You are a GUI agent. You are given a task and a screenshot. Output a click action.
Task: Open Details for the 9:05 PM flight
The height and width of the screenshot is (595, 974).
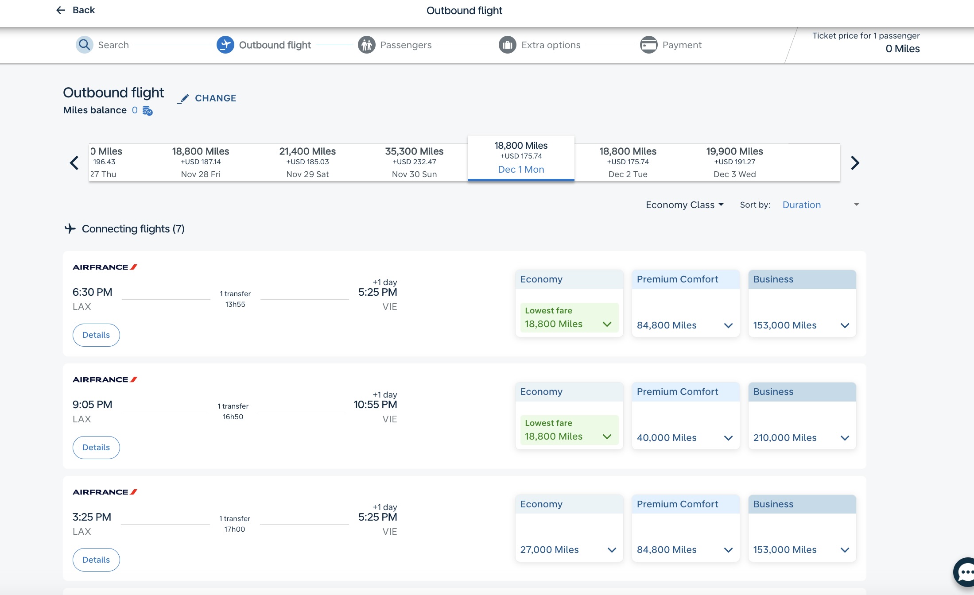click(x=96, y=447)
